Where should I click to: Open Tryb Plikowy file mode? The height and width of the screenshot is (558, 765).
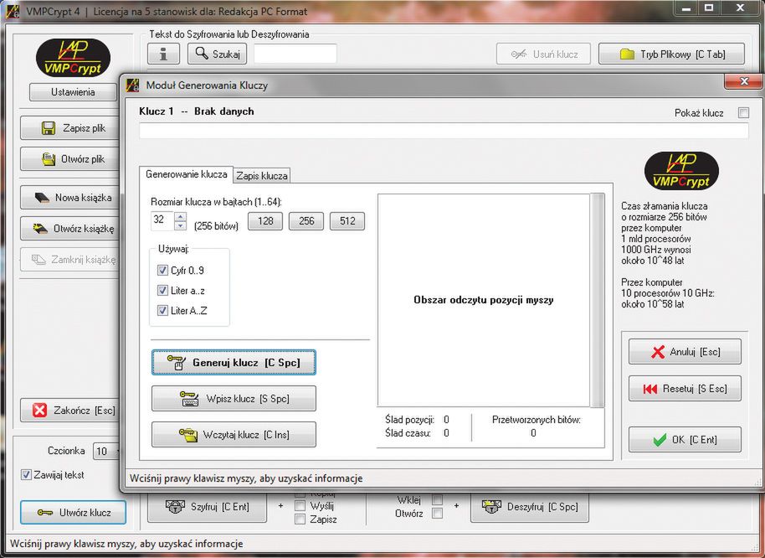[671, 54]
